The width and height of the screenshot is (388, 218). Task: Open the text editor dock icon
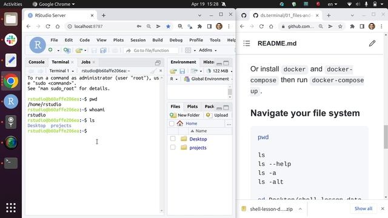(11, 61)
